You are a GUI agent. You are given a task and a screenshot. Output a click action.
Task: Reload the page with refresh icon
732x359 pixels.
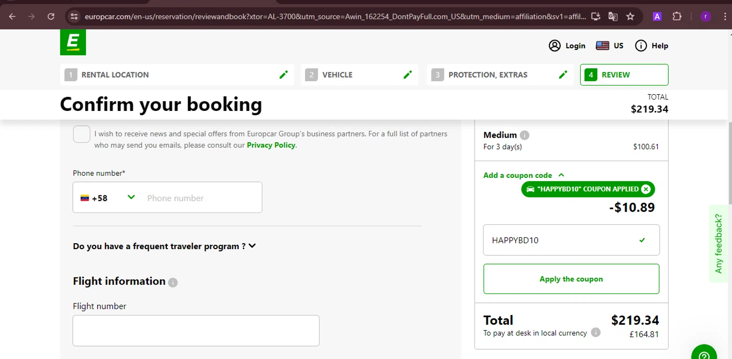pos(51,16)
